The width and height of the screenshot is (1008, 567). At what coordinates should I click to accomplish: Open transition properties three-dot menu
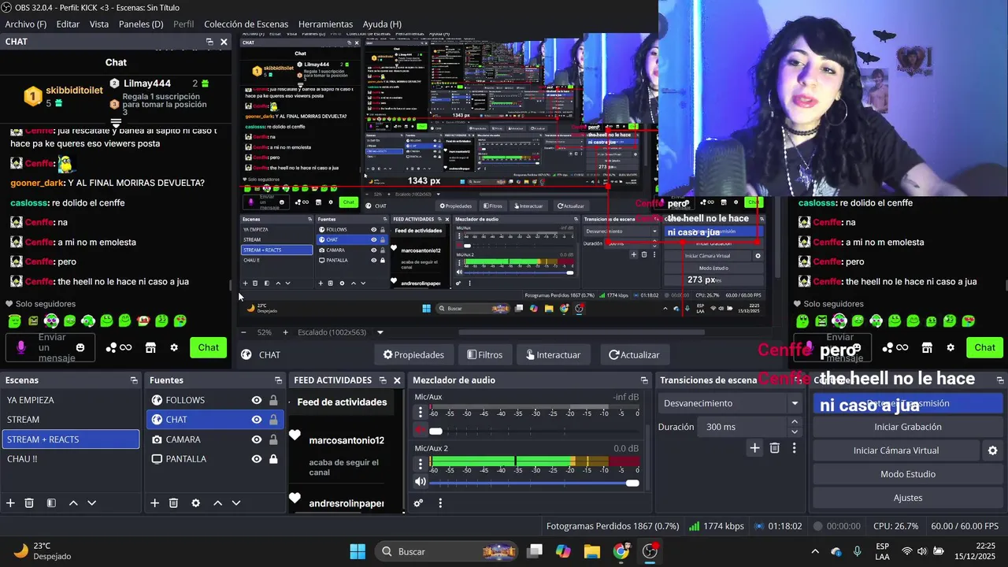click(794, 448)
